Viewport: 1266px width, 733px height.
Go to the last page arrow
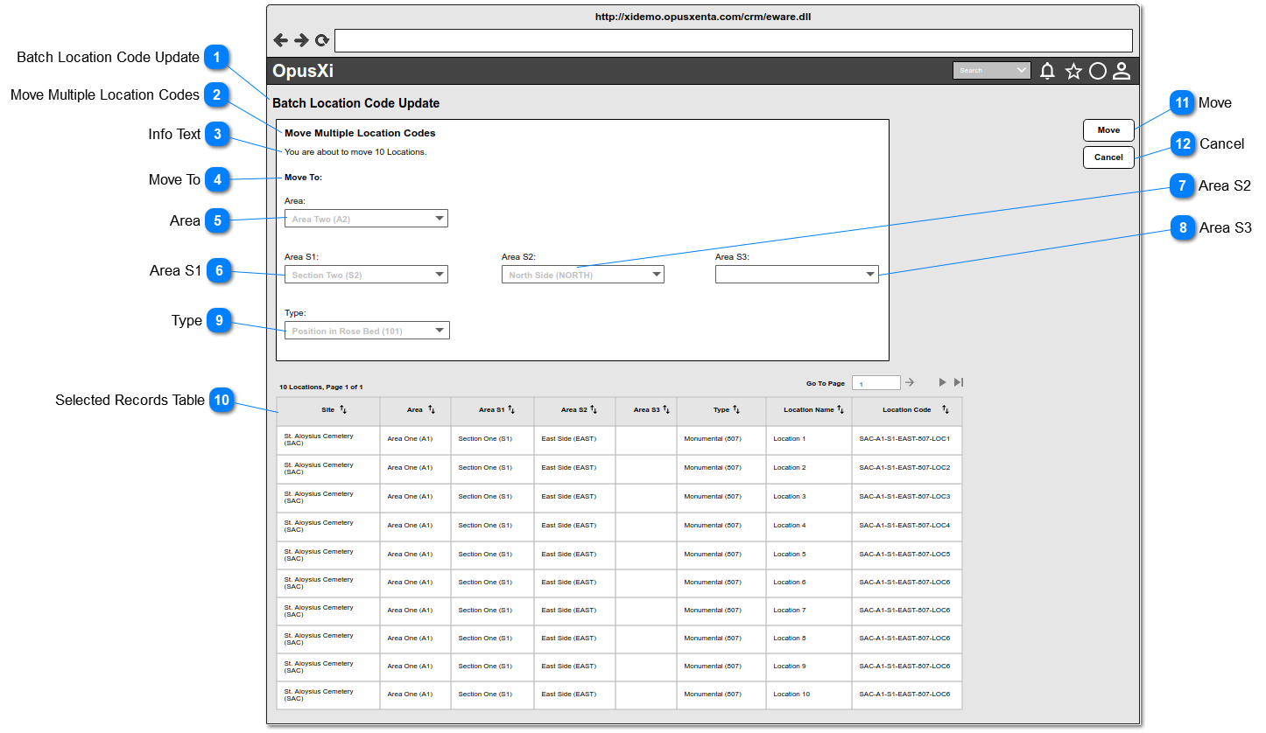[959, 382]
